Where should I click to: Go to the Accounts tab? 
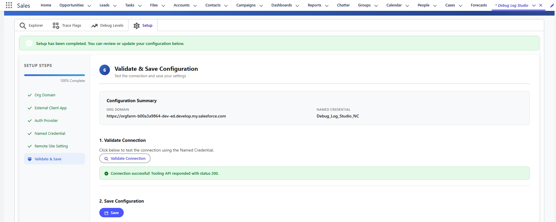point(182,5)
